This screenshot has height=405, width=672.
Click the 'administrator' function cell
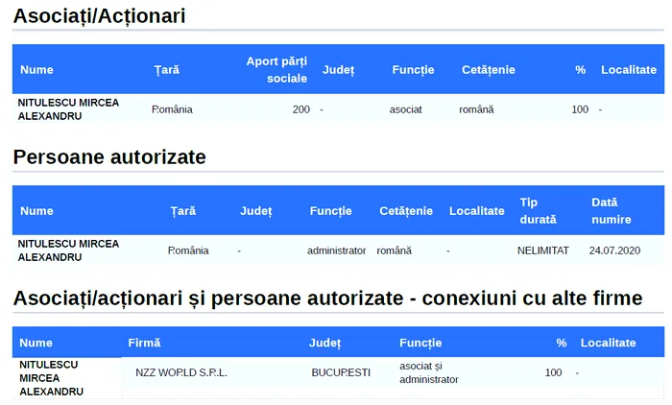click(x=336, y=250)
